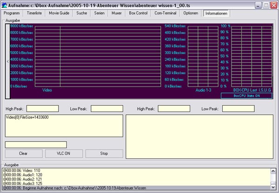Show the Com-Terminal tab

click(x=165, y=13)
